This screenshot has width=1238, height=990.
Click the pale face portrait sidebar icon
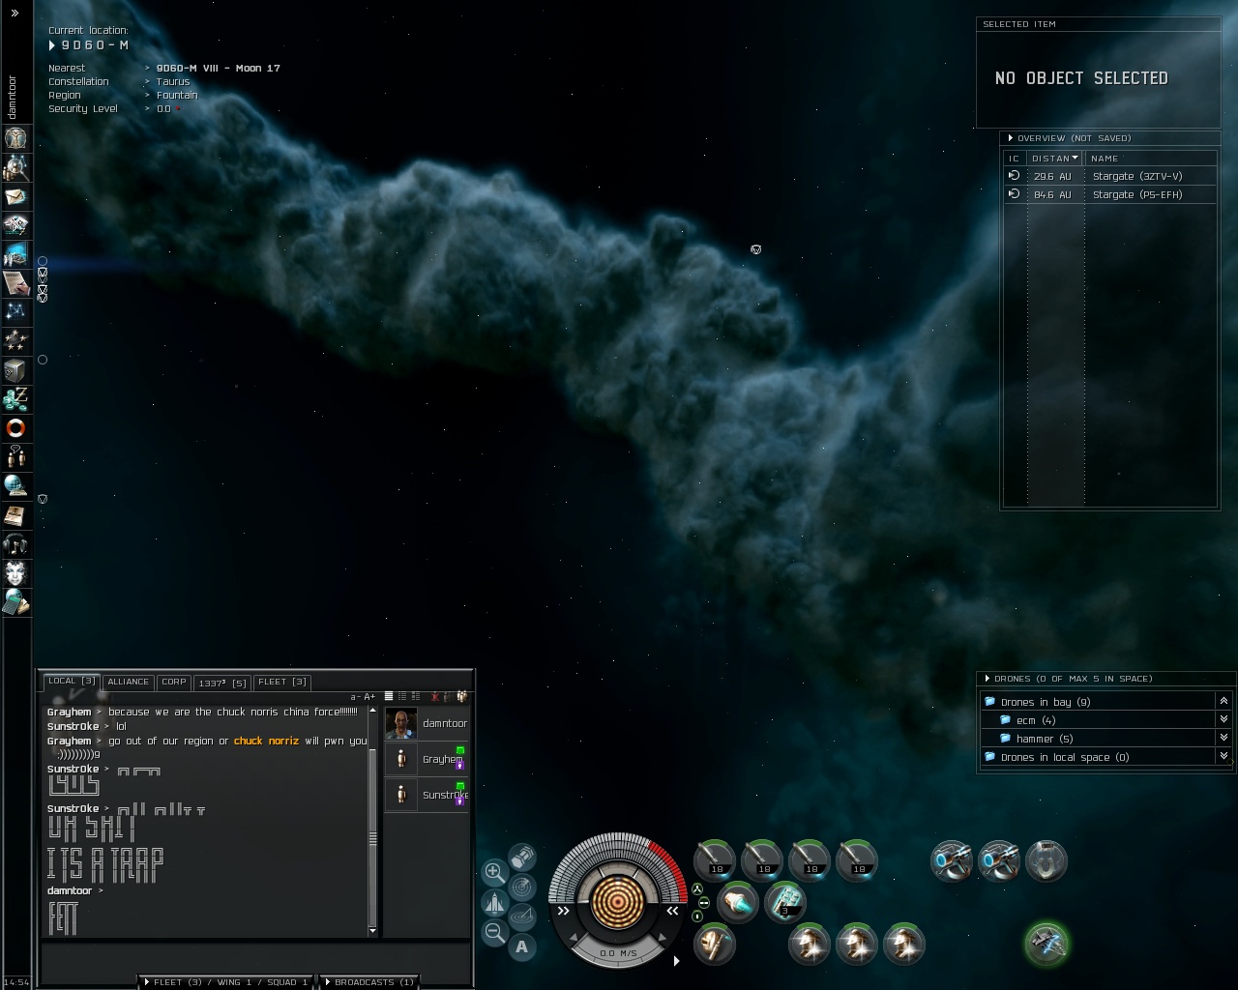(x=15, y=572)
